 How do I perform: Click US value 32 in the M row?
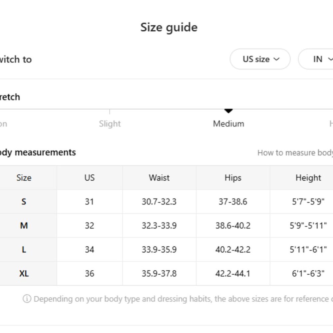(89, 225)
